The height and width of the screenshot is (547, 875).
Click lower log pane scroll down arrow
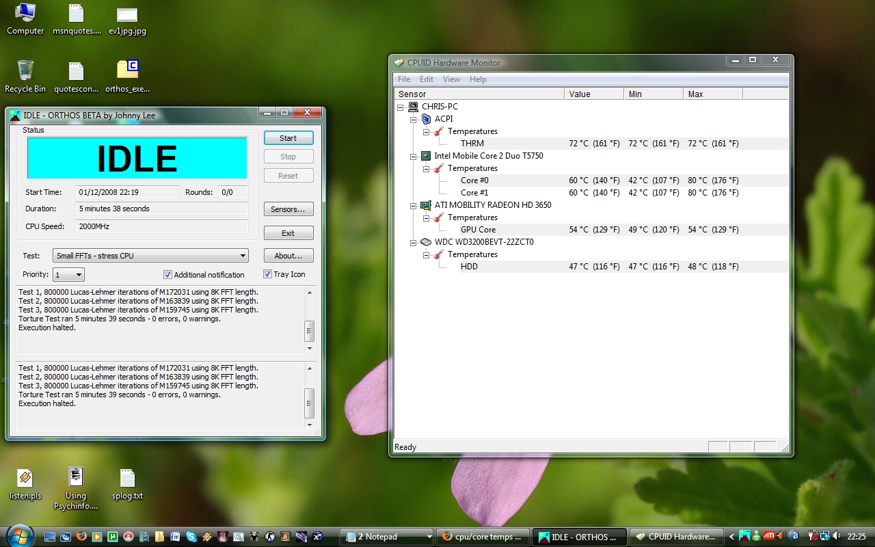(309, 425)
